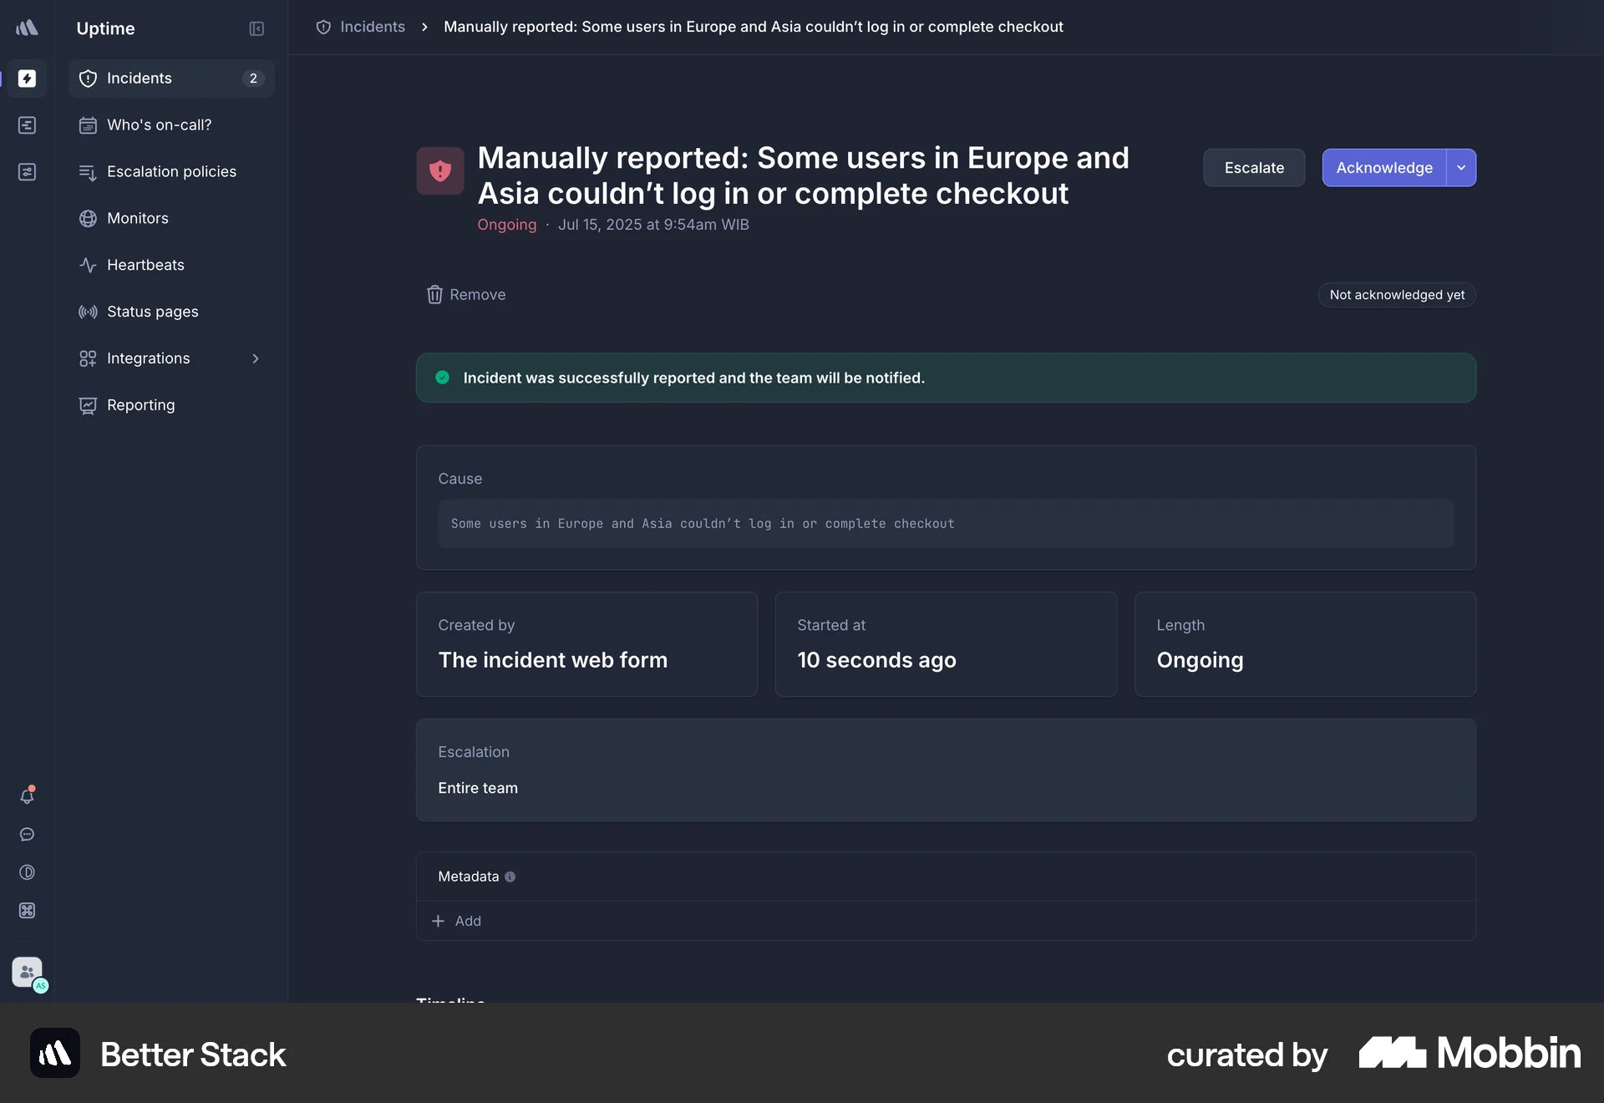Toggle dark mode with the half-circle icon
This screenshot has height=1103, width=1604.
(28, 872)
